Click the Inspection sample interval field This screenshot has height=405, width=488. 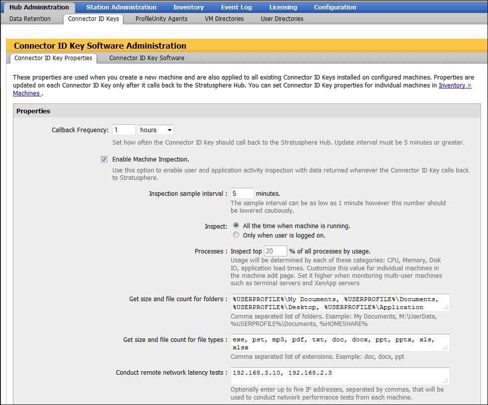[x=242, y=194]
